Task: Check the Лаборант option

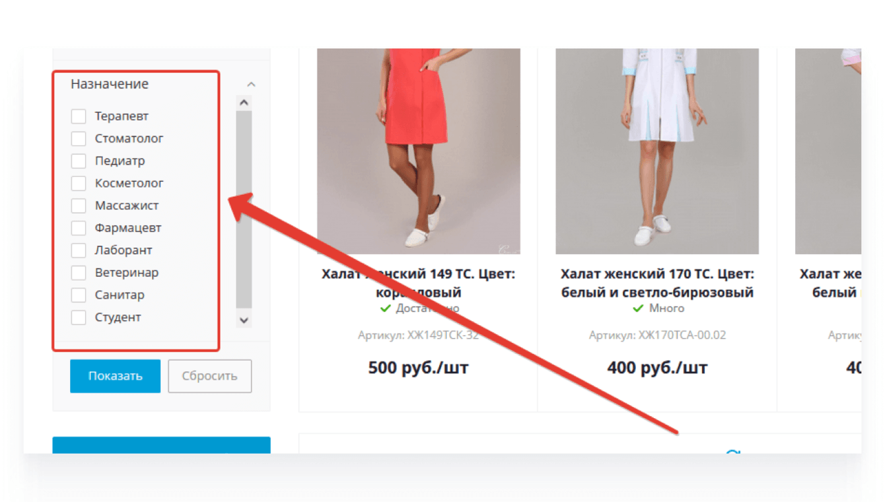Action: coord(79,251)
